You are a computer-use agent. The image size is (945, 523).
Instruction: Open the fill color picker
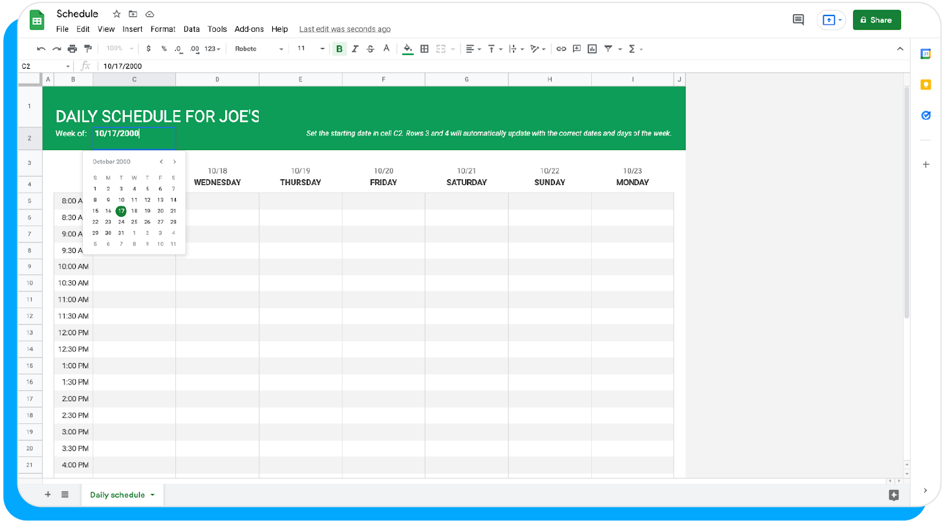click(407, 49)
